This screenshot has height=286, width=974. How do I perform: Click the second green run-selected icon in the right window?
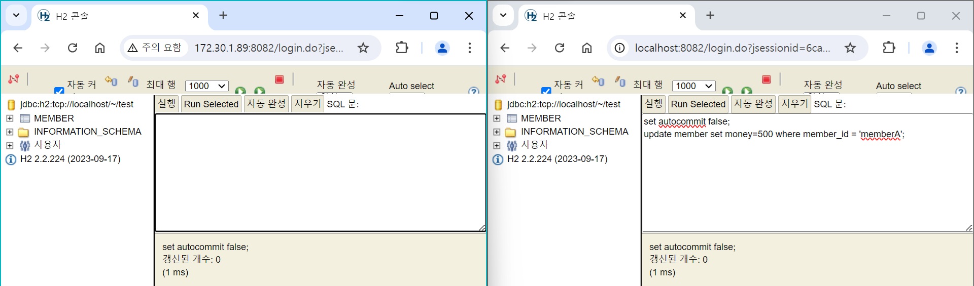pyautogui.click(x=747, y=90)
